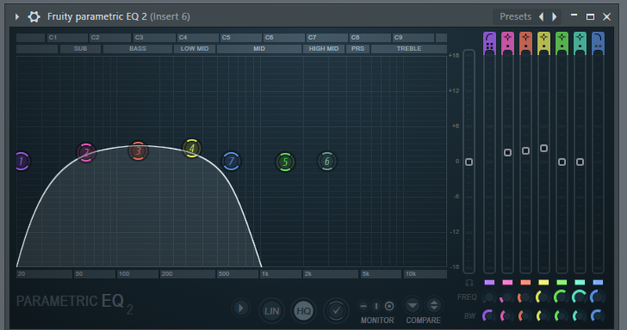Click band 4 yellow BW knob
Viewport: 627px width, 330px height.
(543, 316)
